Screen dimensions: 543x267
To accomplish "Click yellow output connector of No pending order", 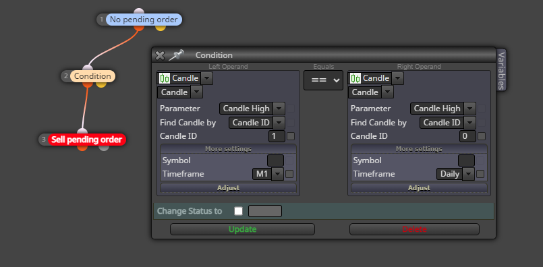I will pyautogui.click(x=161, y=28).
